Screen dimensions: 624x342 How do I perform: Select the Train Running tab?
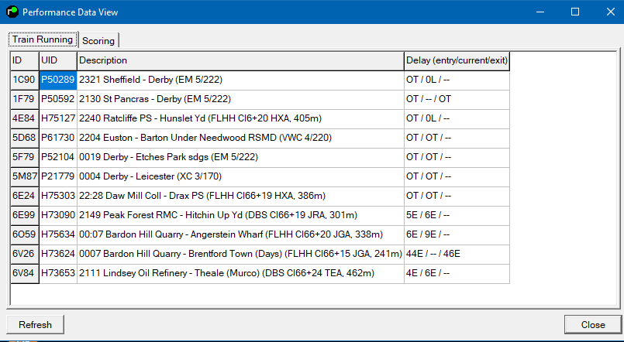pos(43,39)
